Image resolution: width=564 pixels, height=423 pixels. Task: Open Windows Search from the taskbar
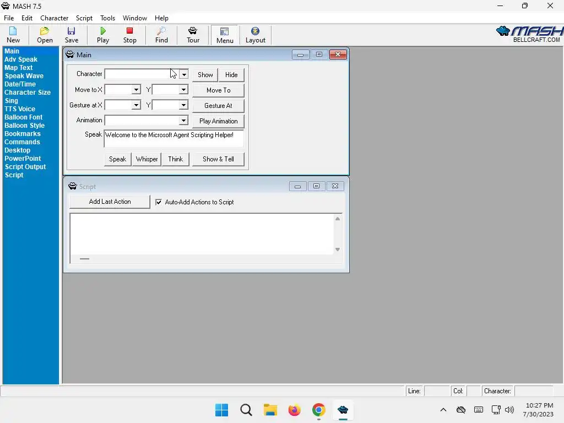(x=246, y=410)
